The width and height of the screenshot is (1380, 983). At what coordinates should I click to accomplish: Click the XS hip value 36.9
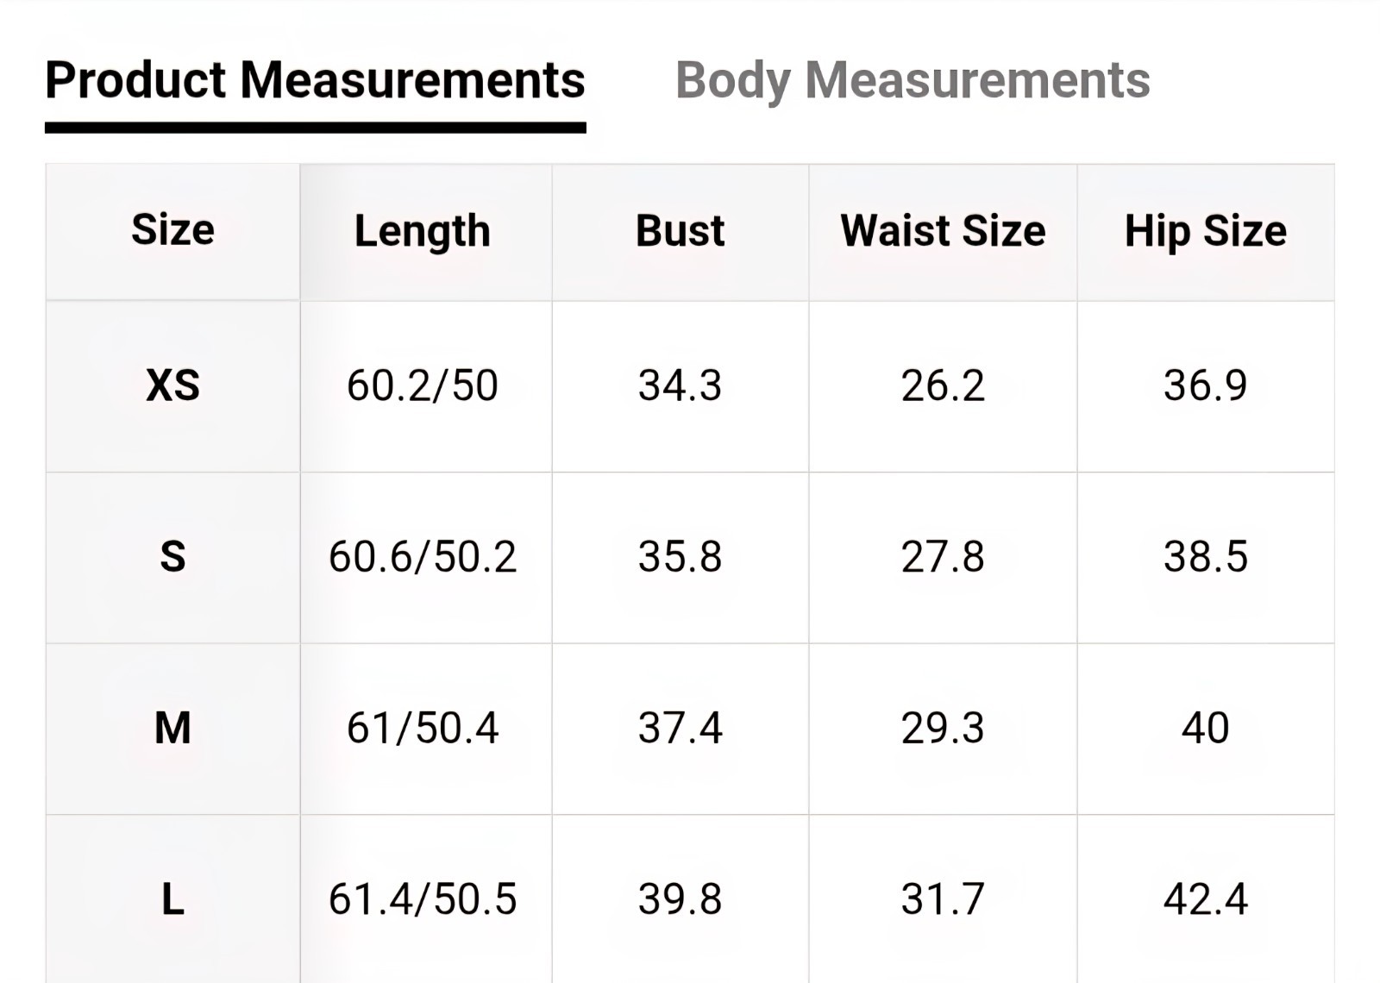click(x=1206, y=385)
